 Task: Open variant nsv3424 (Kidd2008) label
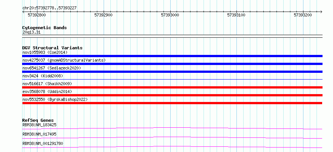pyautogui.click(x=43, y=76)
